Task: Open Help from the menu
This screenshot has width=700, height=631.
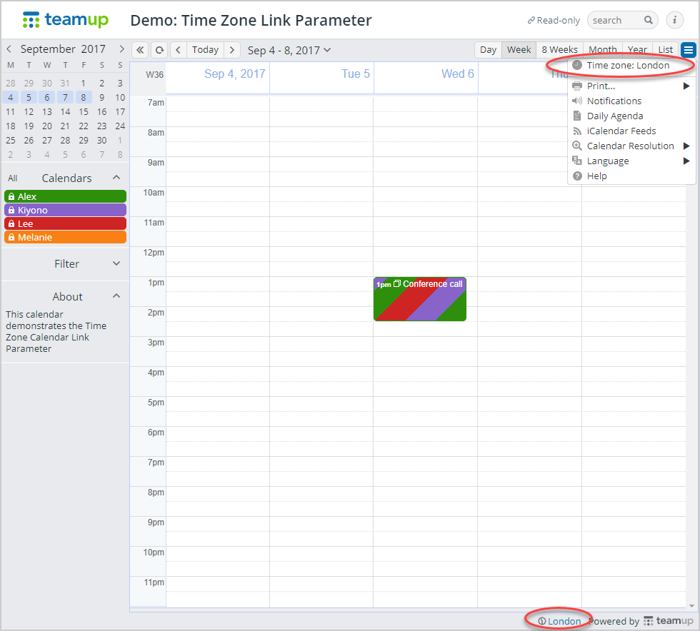Action: click(631, 176)
